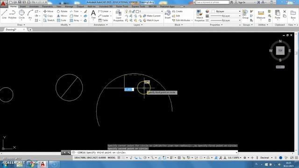Screen dimensions: 299x168
Task: Select the Polyline tool
Action: click(13, 14)
